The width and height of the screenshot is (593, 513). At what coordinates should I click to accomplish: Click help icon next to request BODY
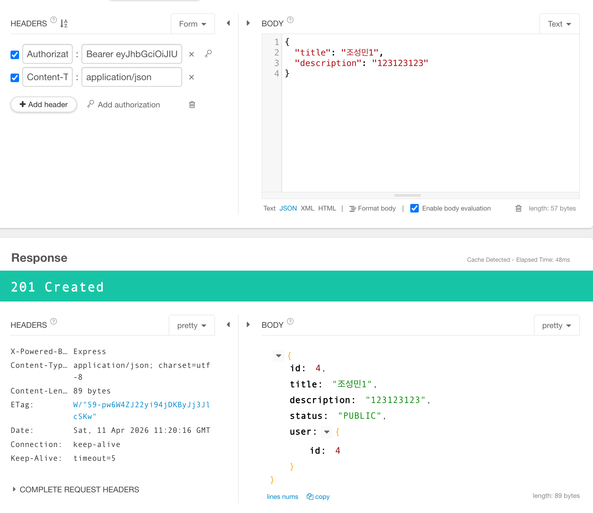tap(290, 20)
